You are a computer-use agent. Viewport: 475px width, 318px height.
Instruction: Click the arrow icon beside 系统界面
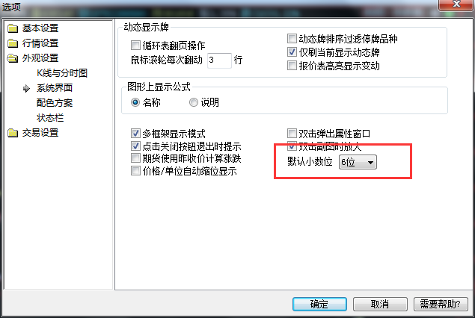(27, 88)
